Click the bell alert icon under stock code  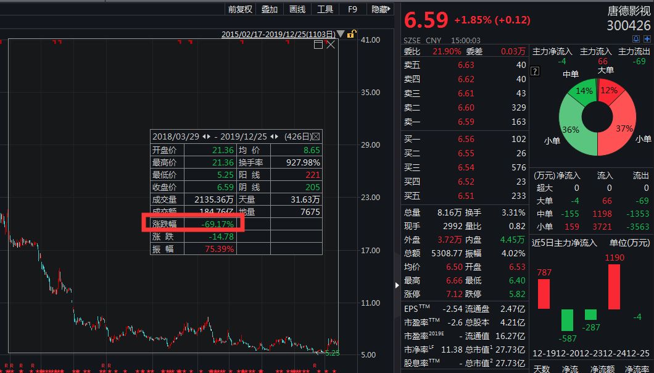[636, 38]
